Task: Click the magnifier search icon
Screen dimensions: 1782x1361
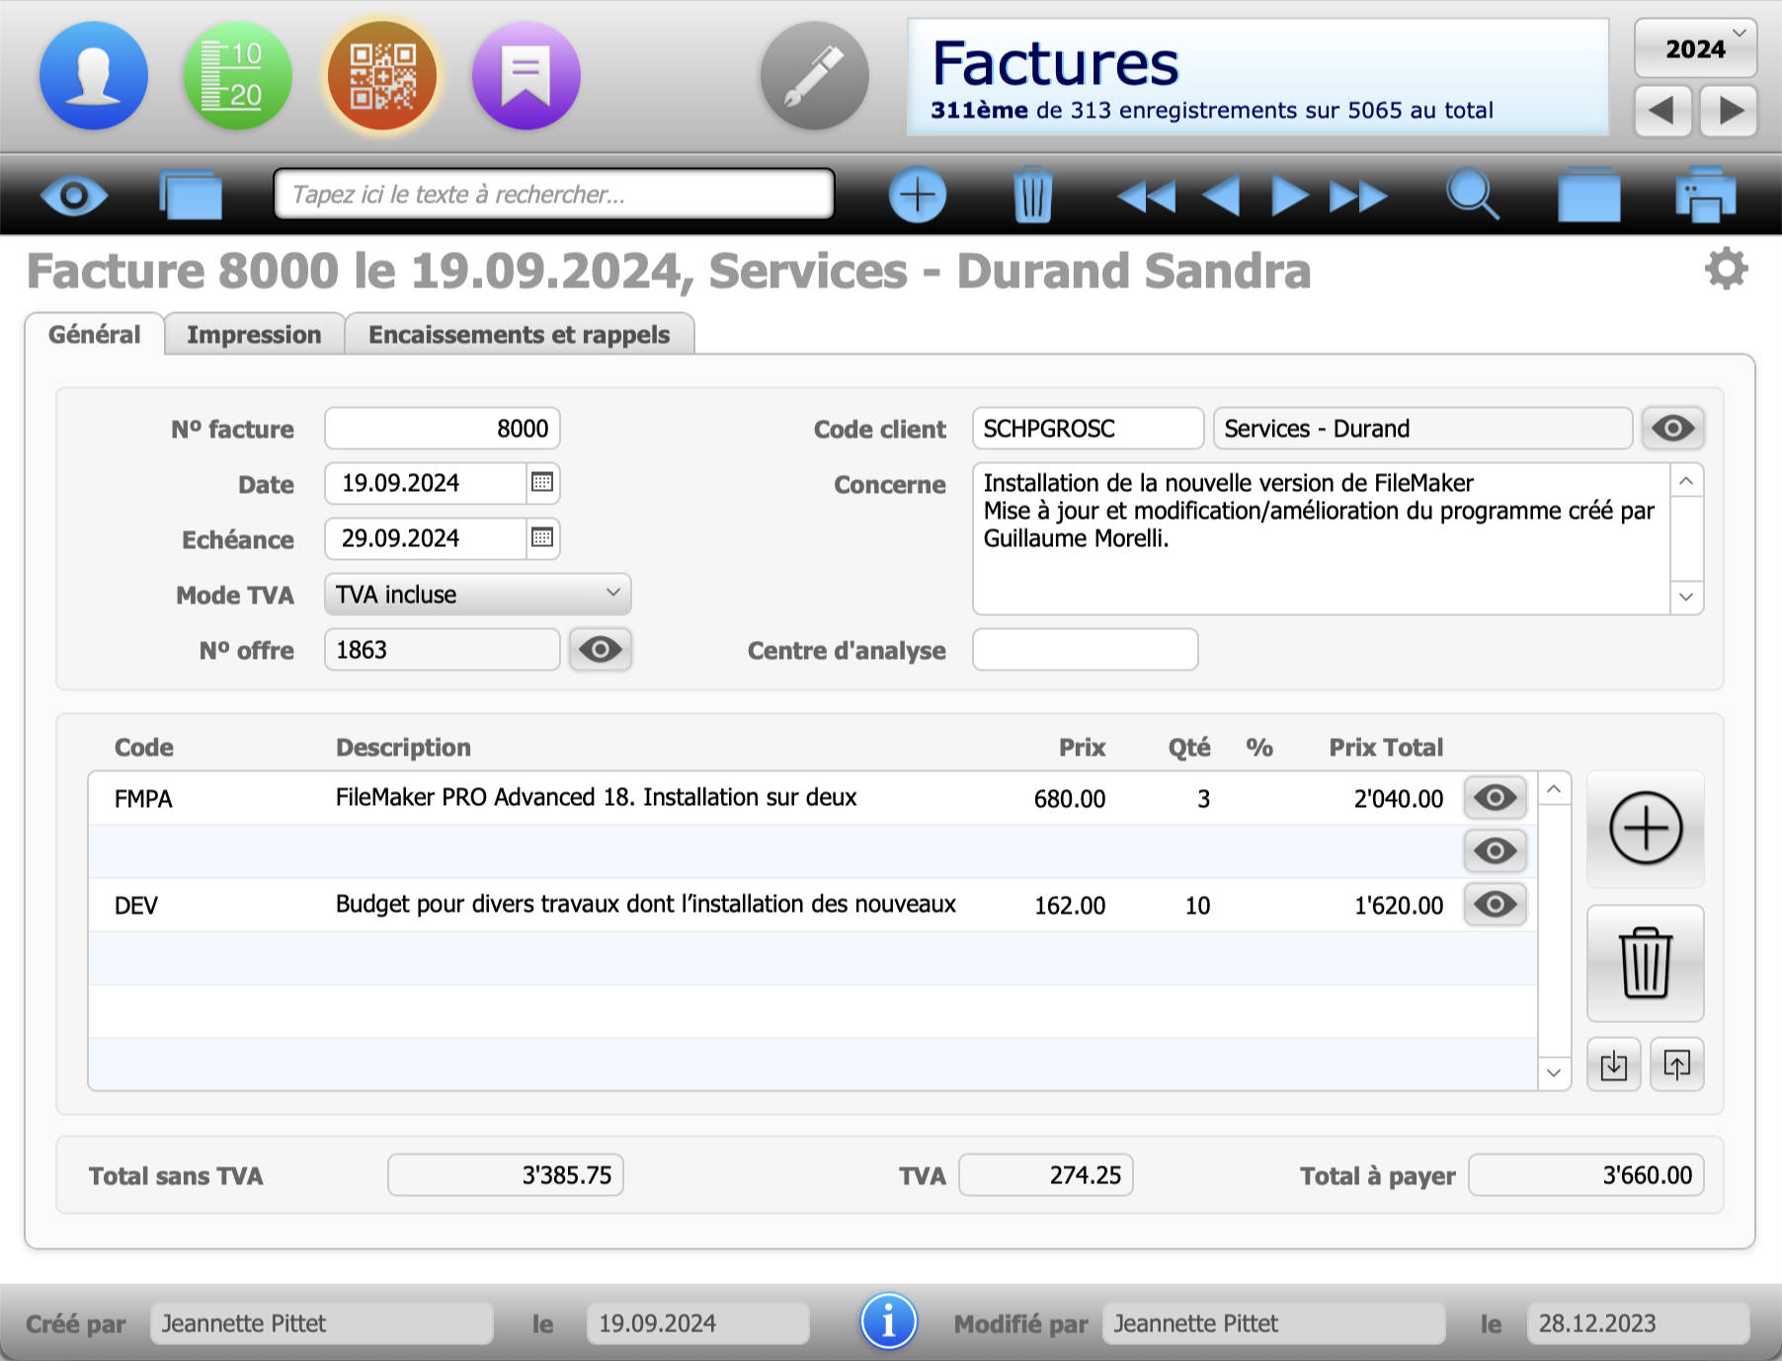Action: pyautogui.click(x=1473, y=196)
